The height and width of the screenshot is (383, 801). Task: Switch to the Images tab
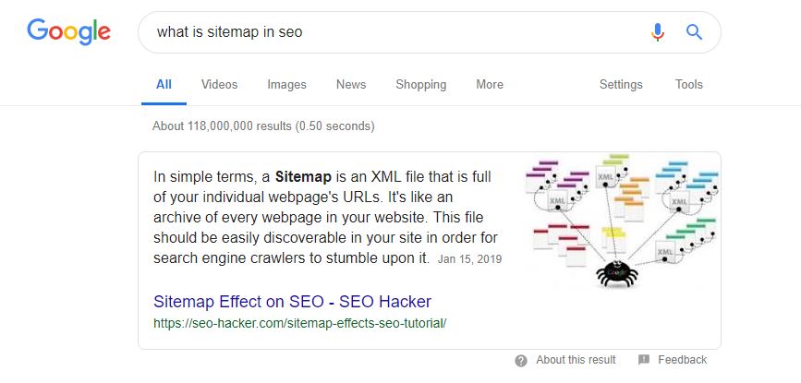pos(286,84)
